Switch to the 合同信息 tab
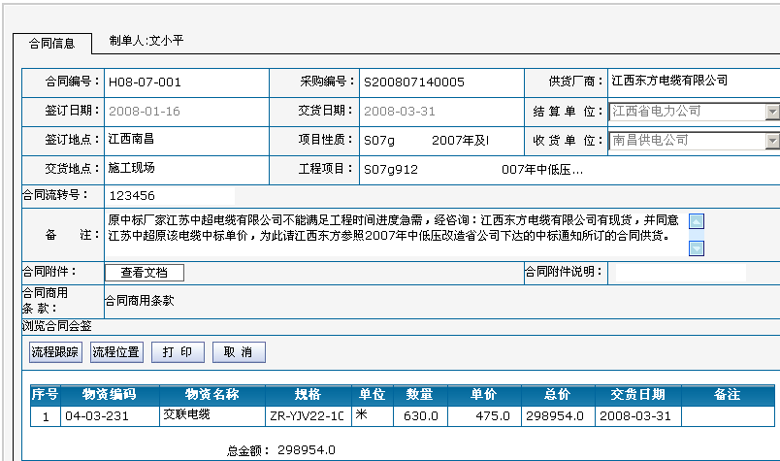Image resolution: width=780 pixels, height=461 pixels. click(52, 43)
